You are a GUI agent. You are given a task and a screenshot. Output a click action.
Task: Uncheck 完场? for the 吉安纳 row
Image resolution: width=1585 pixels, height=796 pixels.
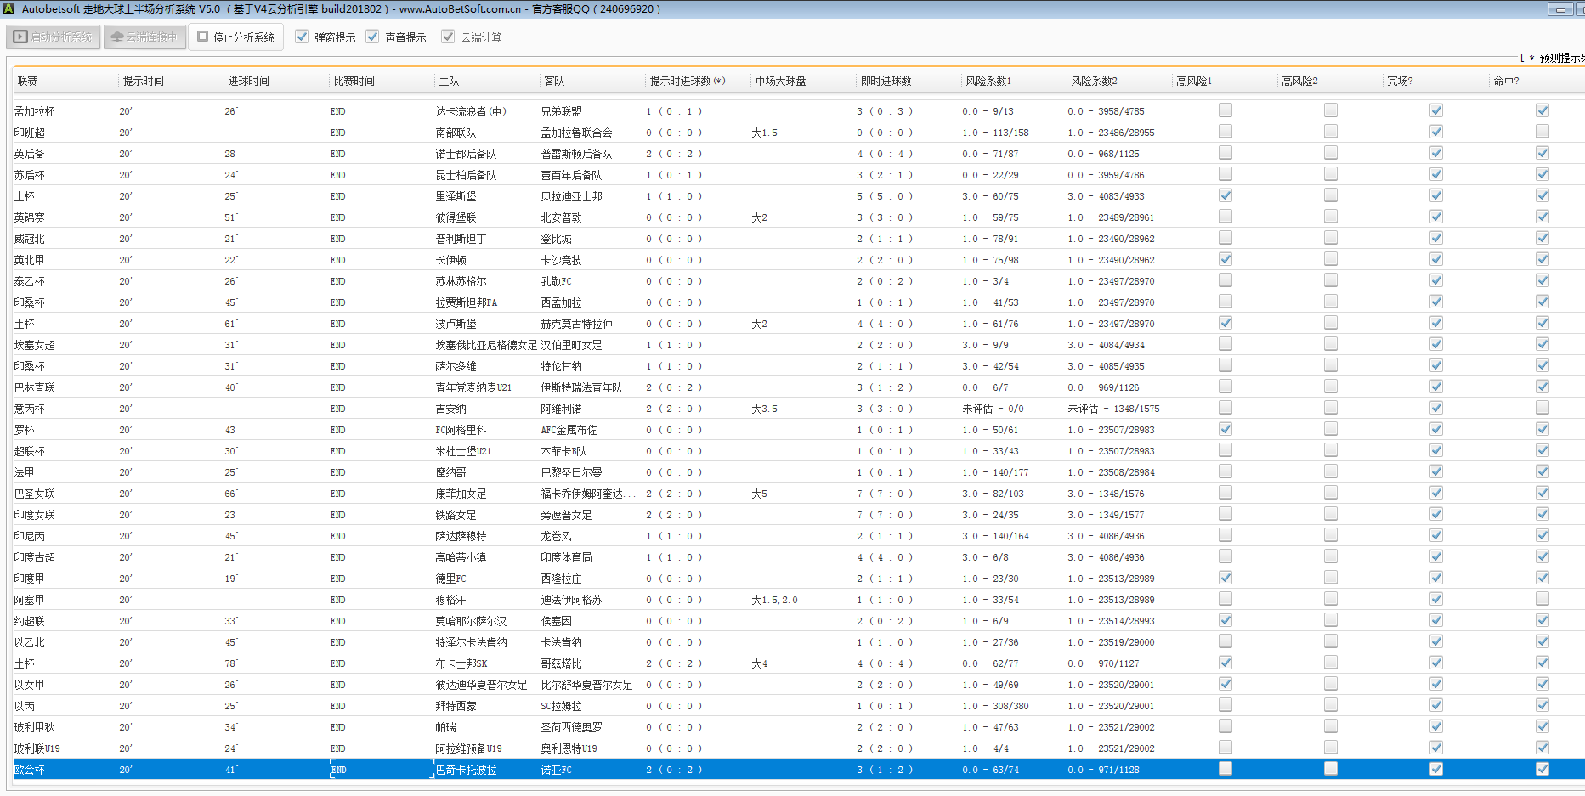pos(1435,408)
